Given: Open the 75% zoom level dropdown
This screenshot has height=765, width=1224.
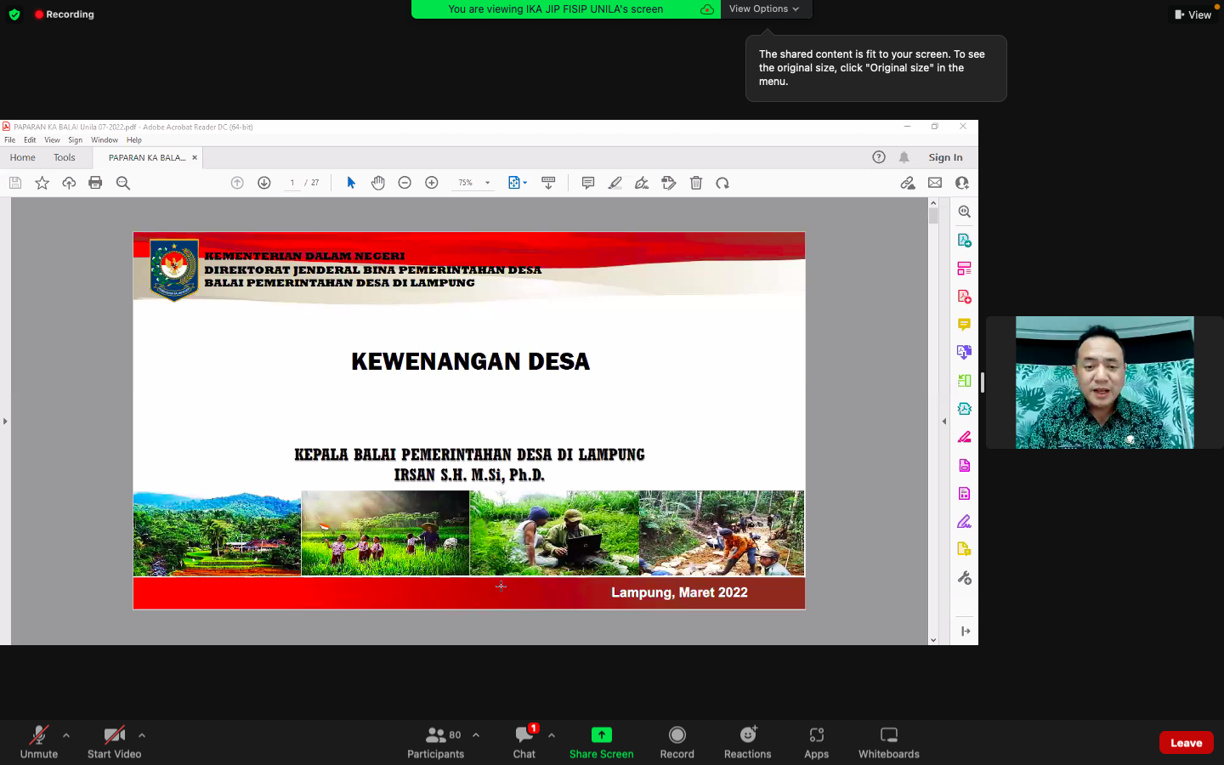Looking at the screenshot, I should (487, 183).
